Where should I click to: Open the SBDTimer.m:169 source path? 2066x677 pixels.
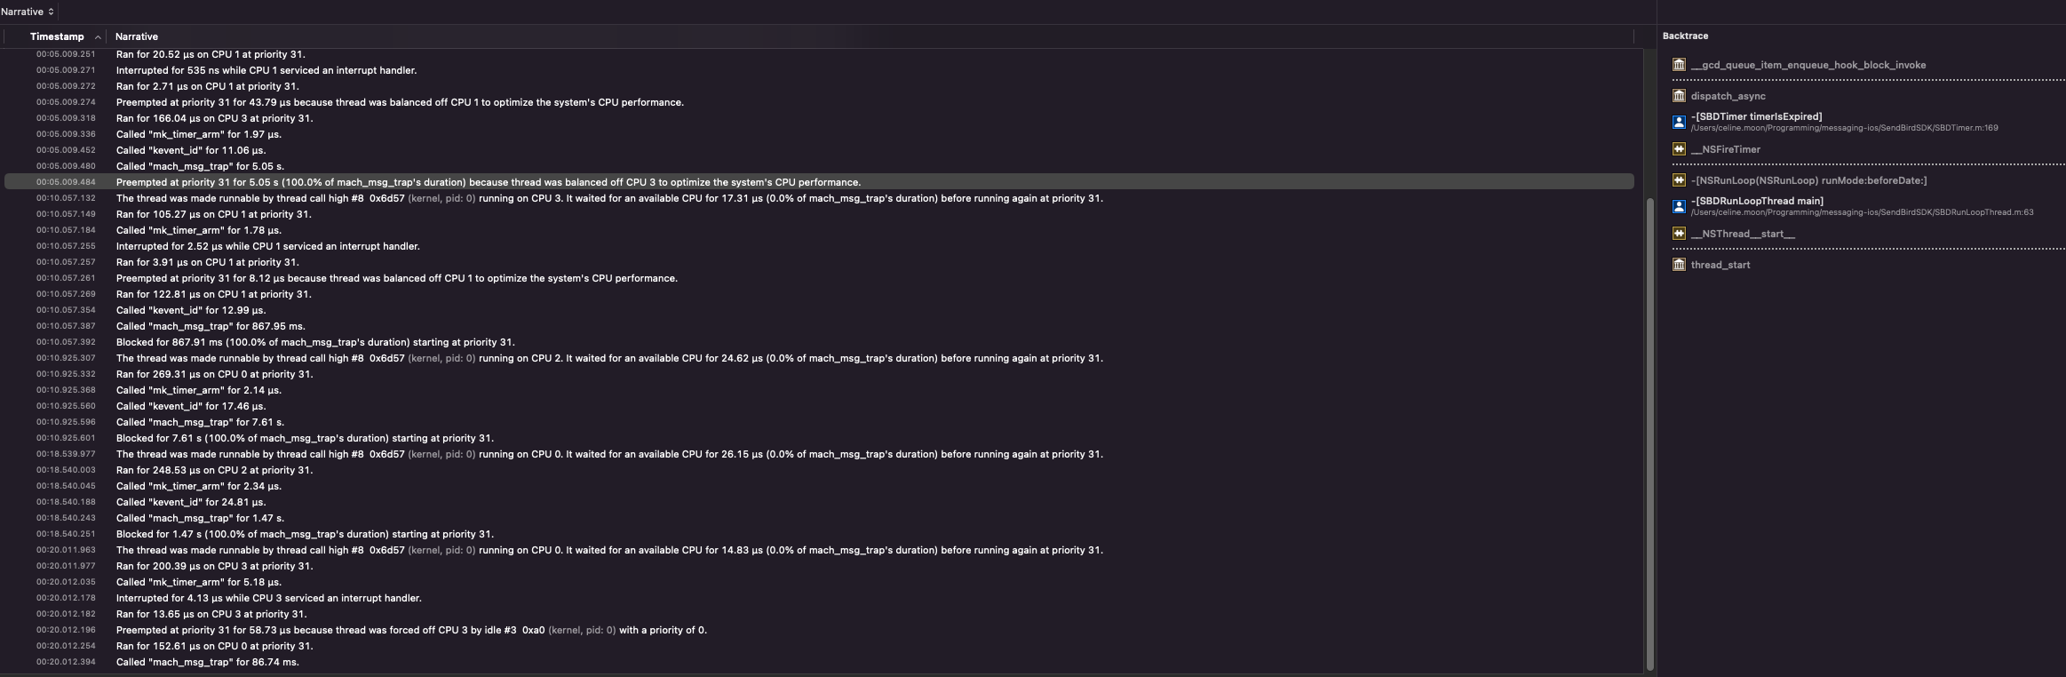[1844, 128]
